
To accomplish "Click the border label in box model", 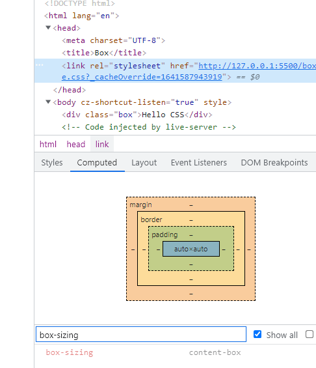I will click(151, 219).
